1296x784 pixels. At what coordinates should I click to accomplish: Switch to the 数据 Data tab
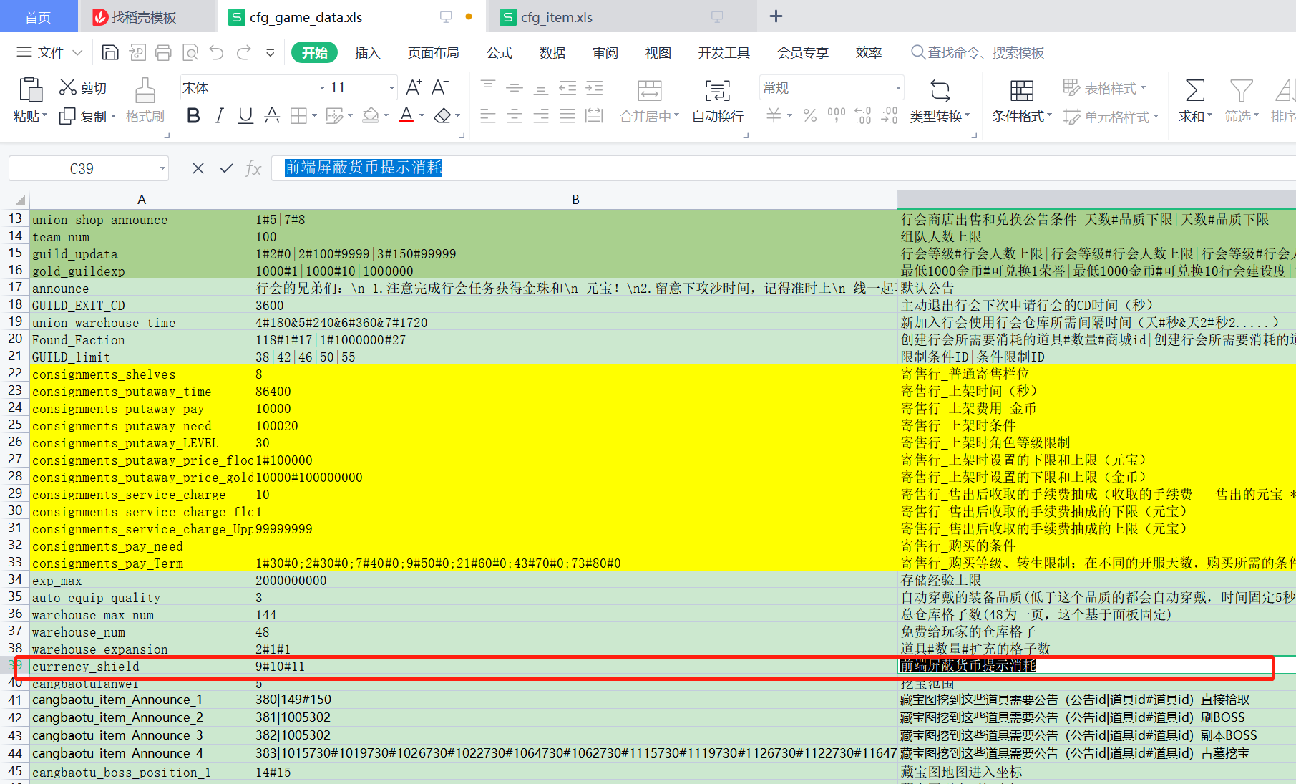(x=552, y=52)
